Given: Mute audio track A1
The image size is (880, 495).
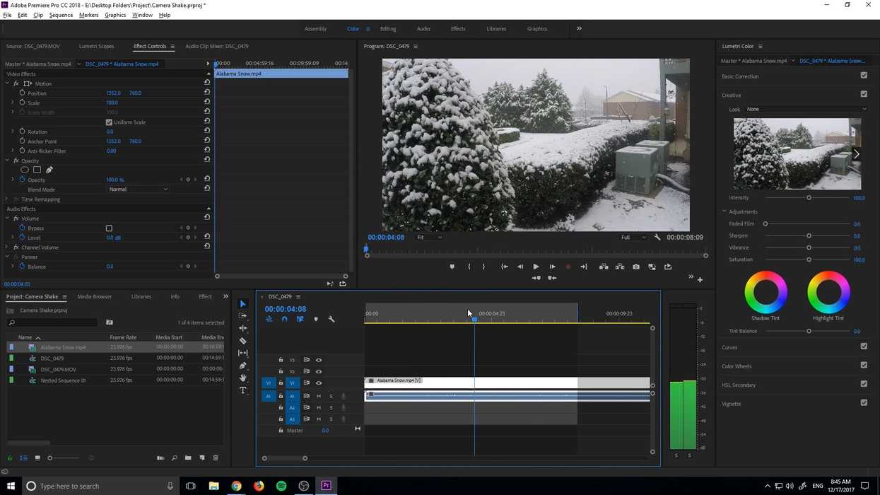Looking at the screenshot, I should tap(319, 396).
